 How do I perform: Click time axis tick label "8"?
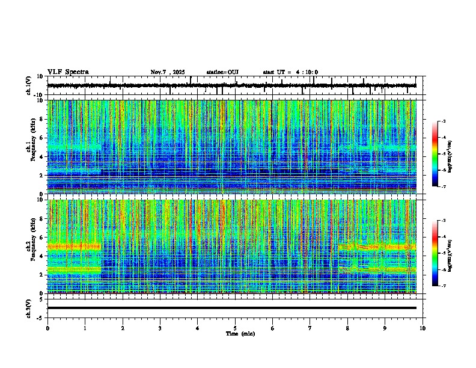347,328
